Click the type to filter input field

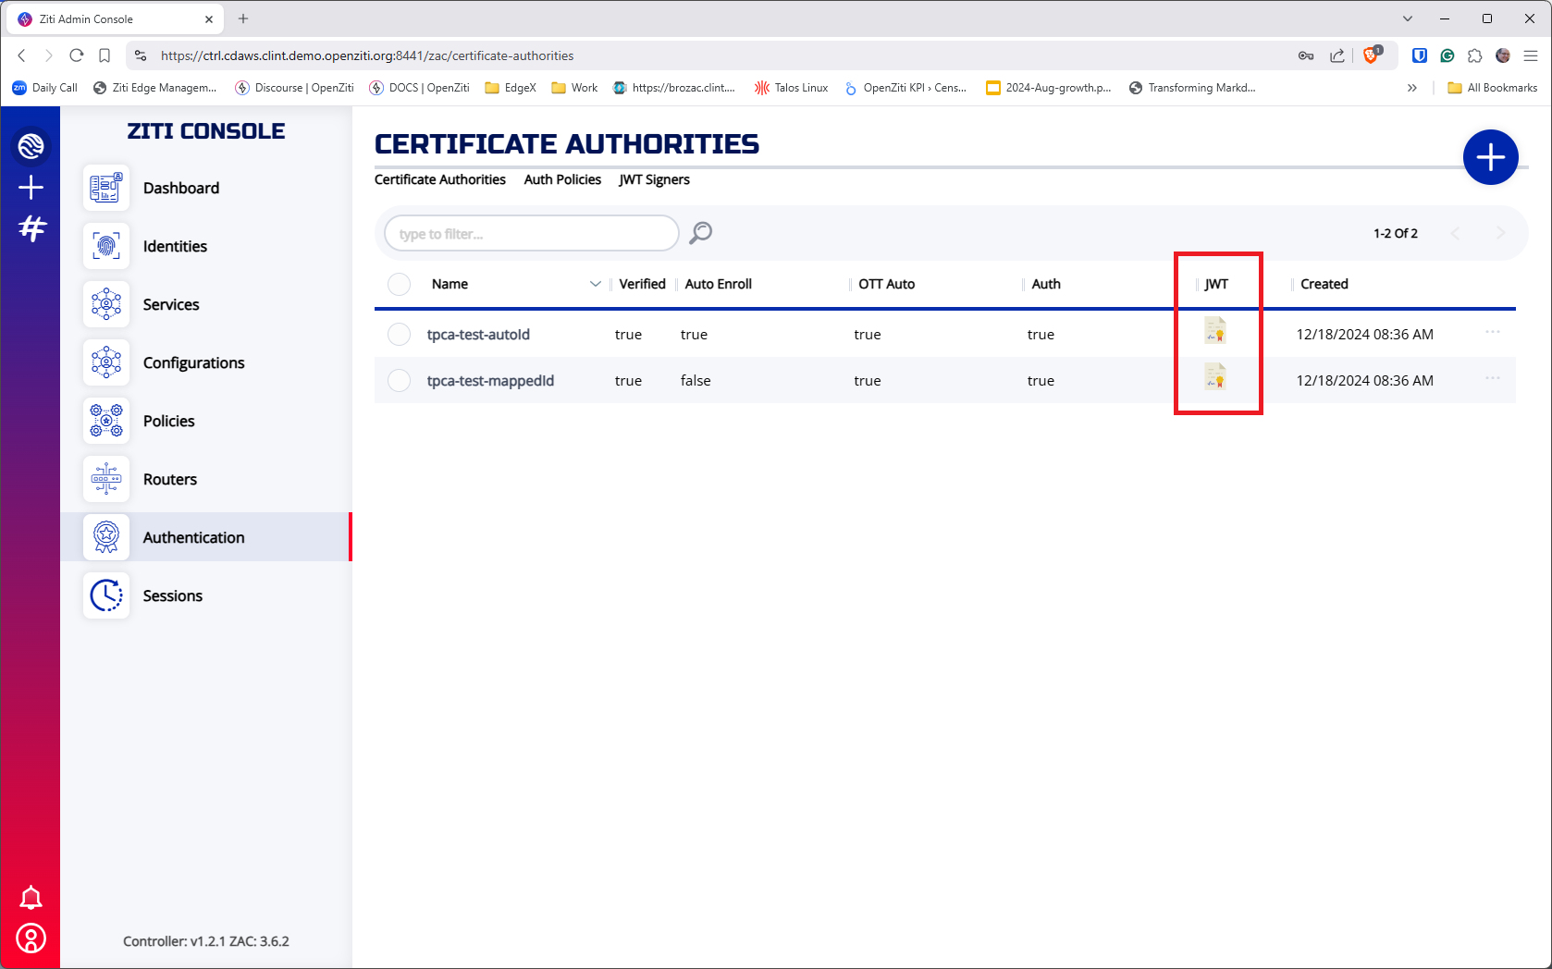tap(532, 234)
